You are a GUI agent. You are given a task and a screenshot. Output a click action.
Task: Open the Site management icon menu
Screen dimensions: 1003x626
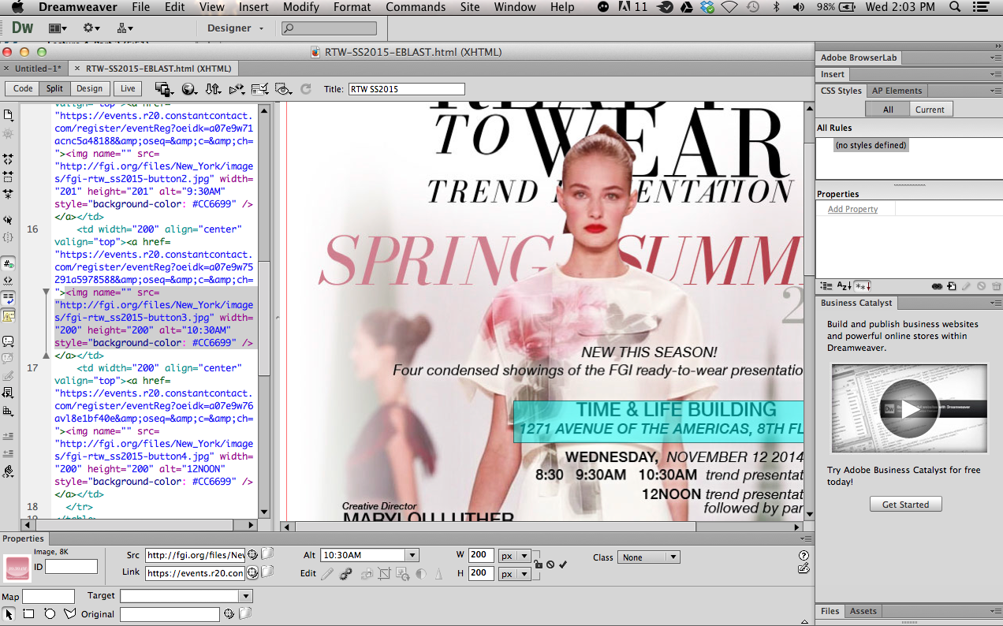[125, 28]
